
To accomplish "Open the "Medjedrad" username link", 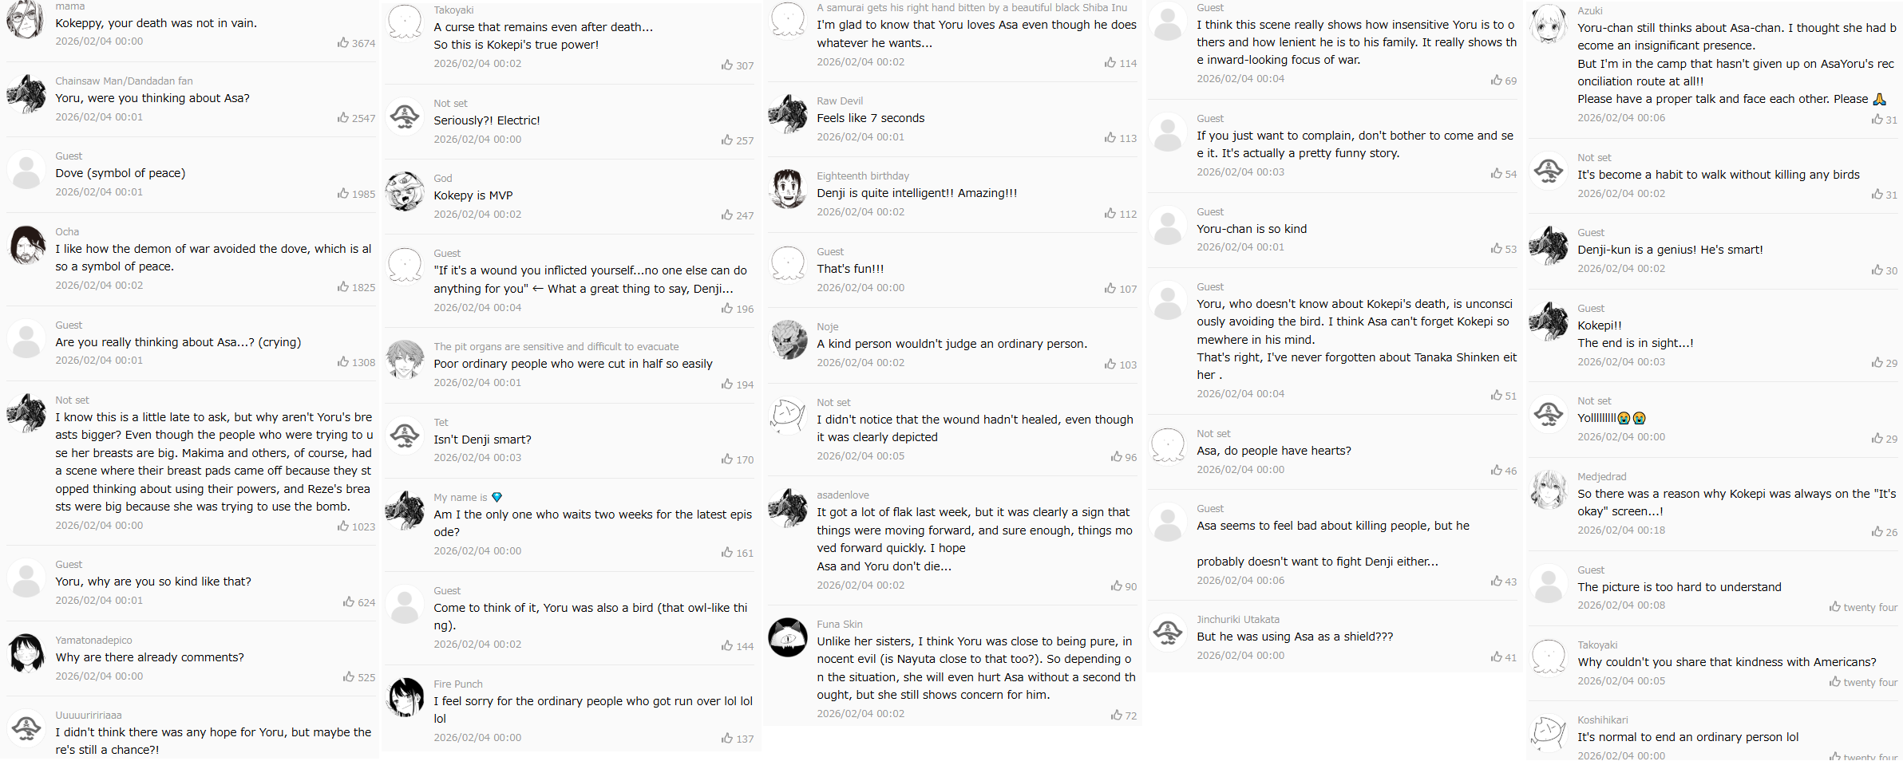I will [1601, 476].
